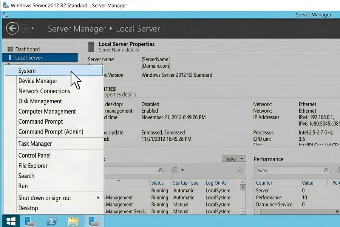Click the services filter search magnifier
The width and height of the screenshot is (340, 227).
point(160,170)
